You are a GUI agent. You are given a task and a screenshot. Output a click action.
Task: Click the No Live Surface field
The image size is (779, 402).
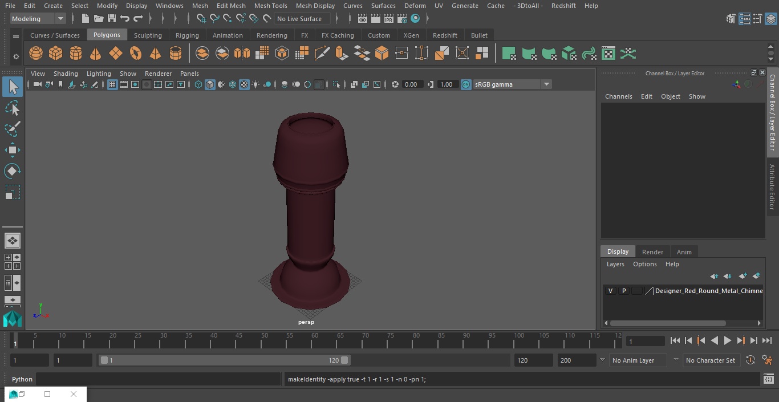302,19
